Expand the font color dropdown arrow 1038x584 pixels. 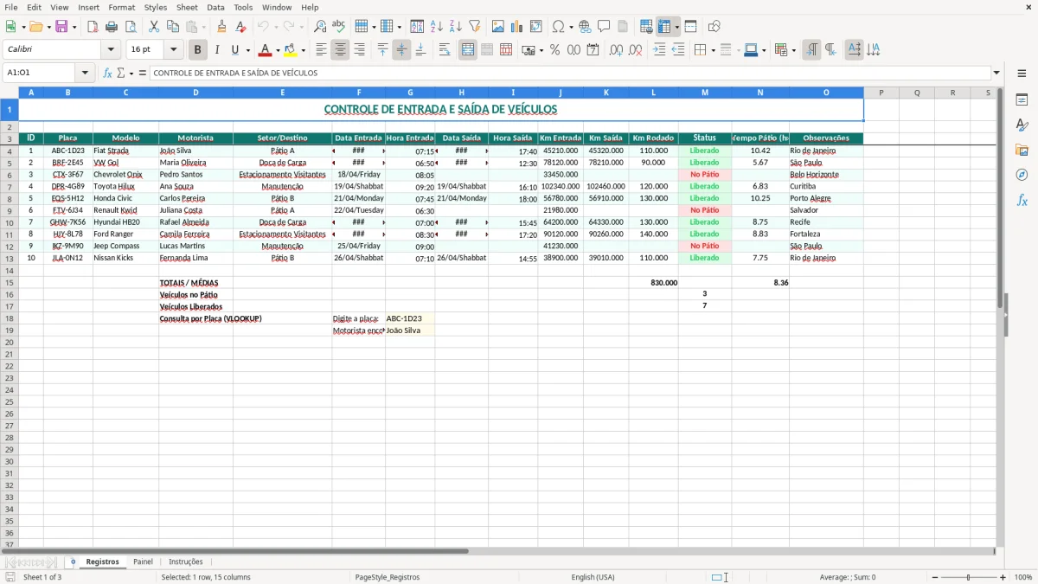pyautogui.click(x=278, y=50)
